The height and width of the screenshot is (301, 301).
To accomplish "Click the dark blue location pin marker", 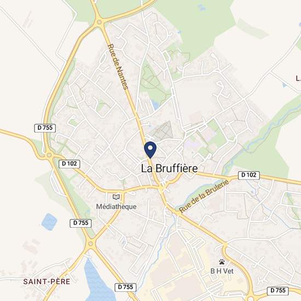I will click(150, 150).
